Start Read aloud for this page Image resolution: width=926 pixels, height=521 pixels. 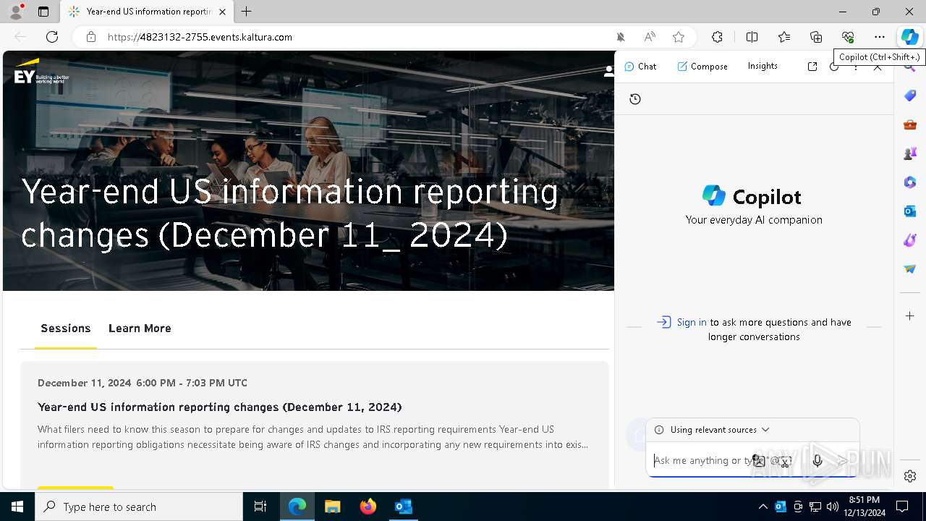(x=650, y=37)
